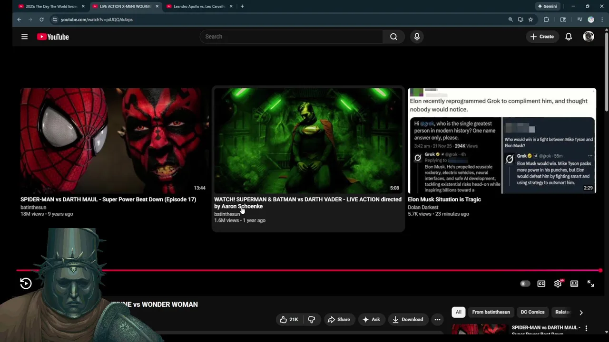Open the zoom magnifier in address bar
Screen dimensions: 609x342
tap(510, 19)
